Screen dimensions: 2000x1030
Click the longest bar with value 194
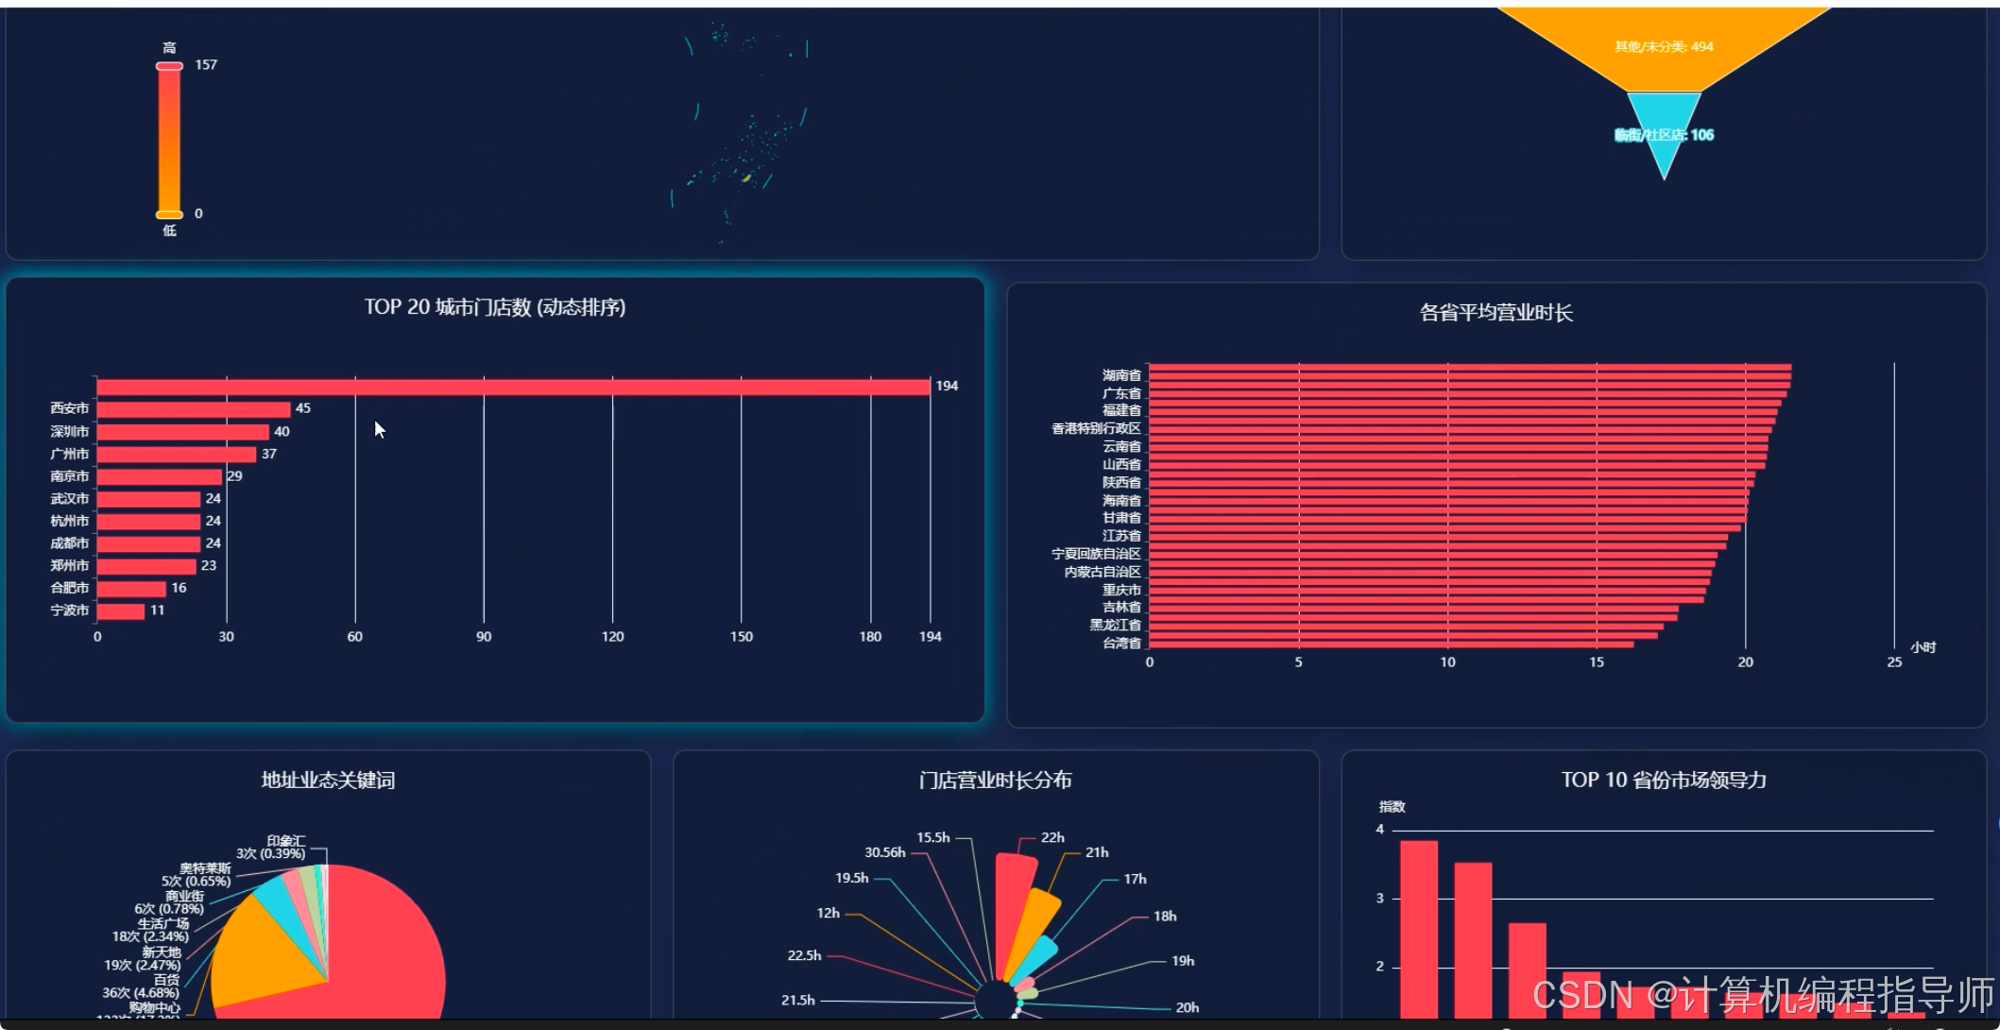513,386
